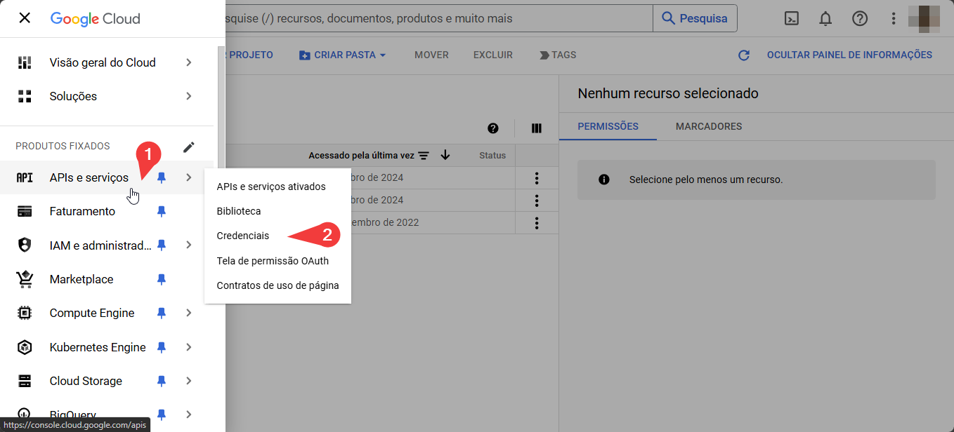Unpin Cloud Storage
The image size is (954, 432).
tap(162, 381)
